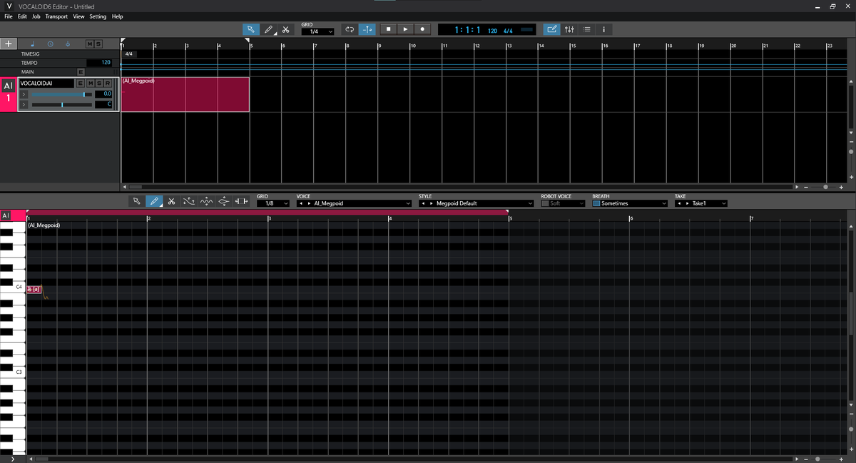Open the Mixer panel icon

coord(569,29)
